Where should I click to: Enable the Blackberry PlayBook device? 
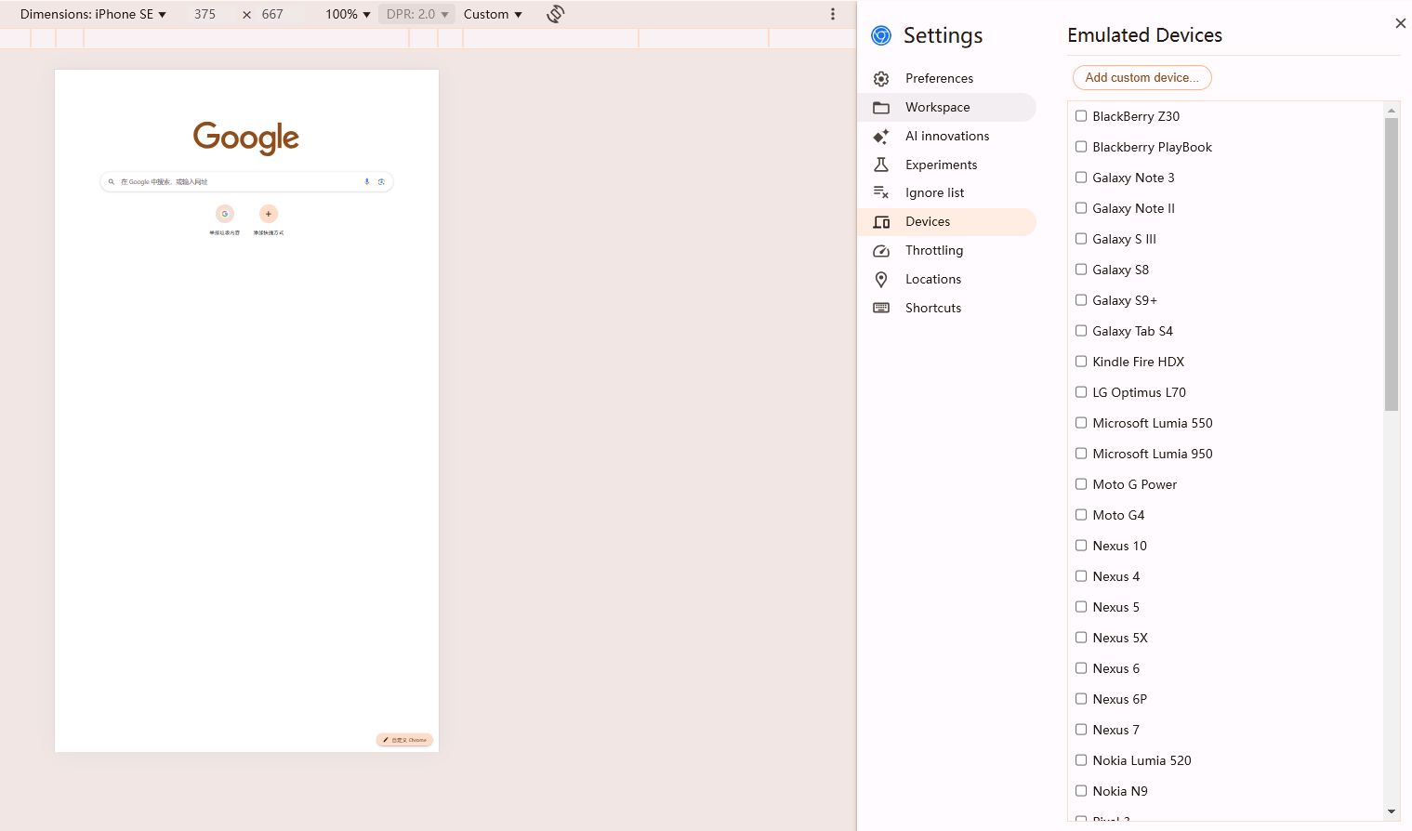coord(1081,147)
